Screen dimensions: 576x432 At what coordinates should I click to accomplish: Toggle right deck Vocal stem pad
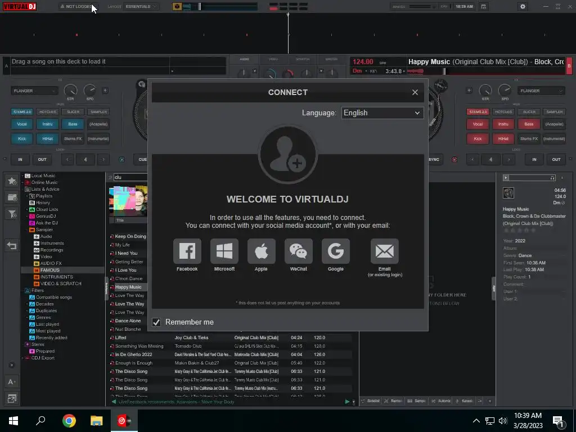pyautogui.click(x=478, y=124)
